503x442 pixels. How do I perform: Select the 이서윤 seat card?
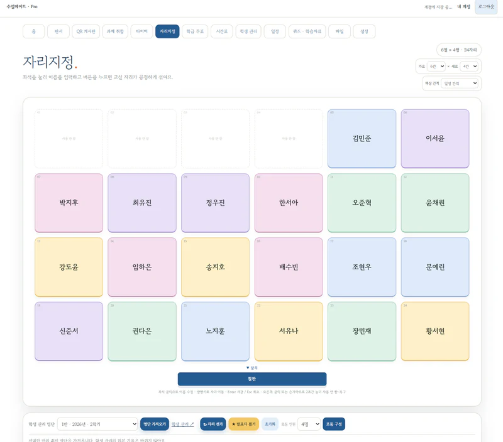point(435,139)
